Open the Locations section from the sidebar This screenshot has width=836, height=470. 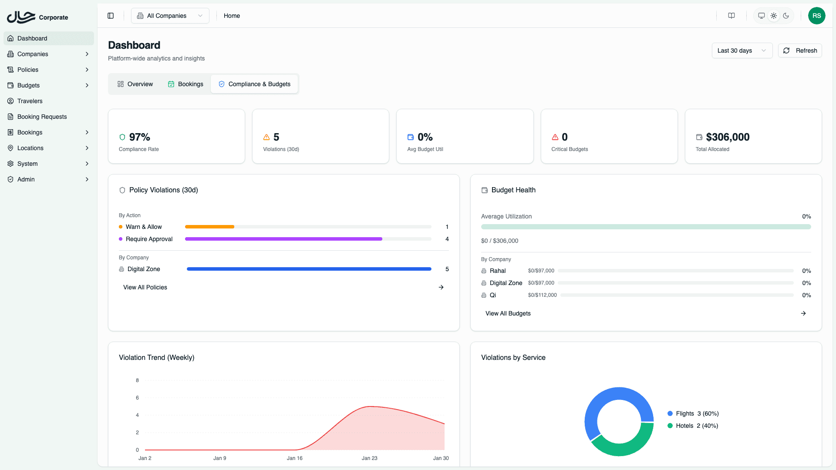(x=30, y=148)
